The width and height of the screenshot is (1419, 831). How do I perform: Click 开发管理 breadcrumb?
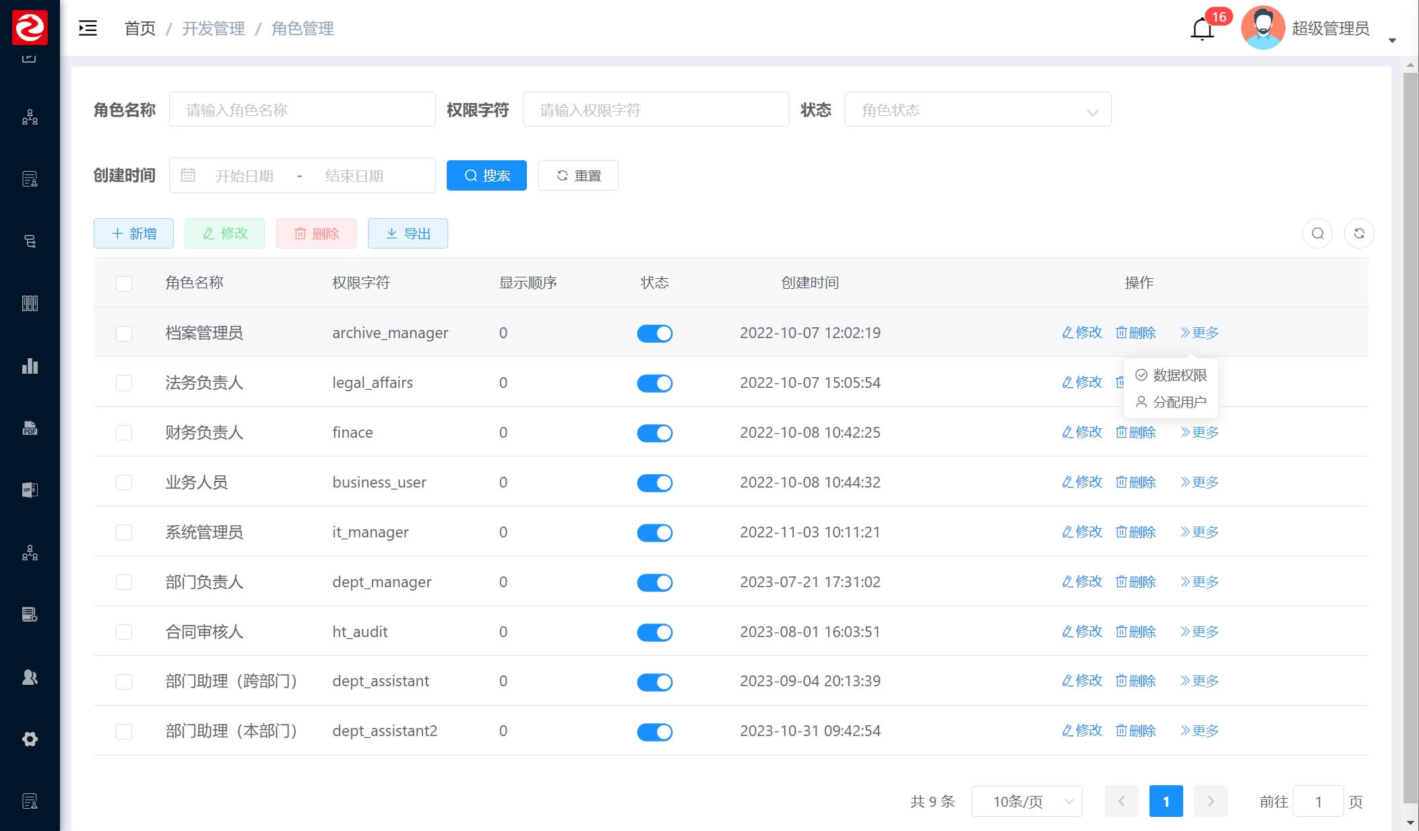[x=214, y=28]
